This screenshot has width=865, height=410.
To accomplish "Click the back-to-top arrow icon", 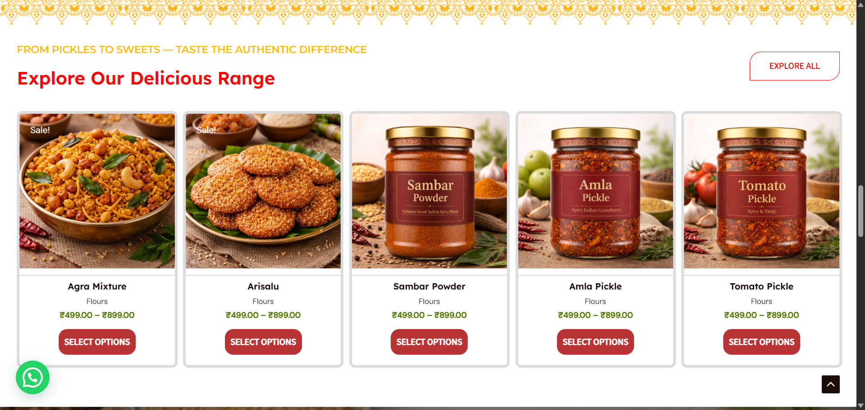I will click(830, 384).
